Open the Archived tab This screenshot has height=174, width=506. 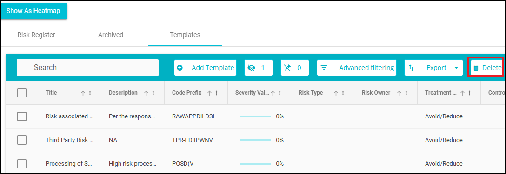tap(111, 35)
